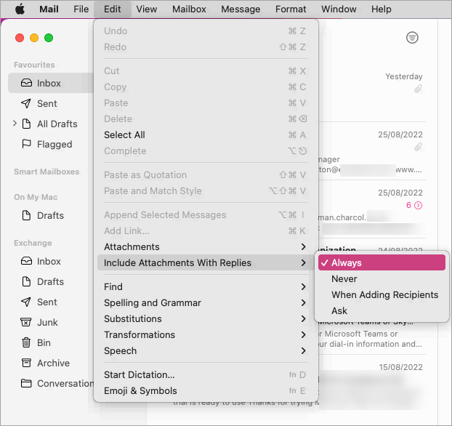Open the Apple menu icon
Screen dimensions: 452x426
pyautogui.click(x=20, y=9)
